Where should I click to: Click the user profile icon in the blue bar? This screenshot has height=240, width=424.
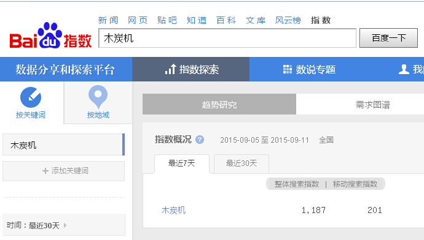tap(404, 69)
